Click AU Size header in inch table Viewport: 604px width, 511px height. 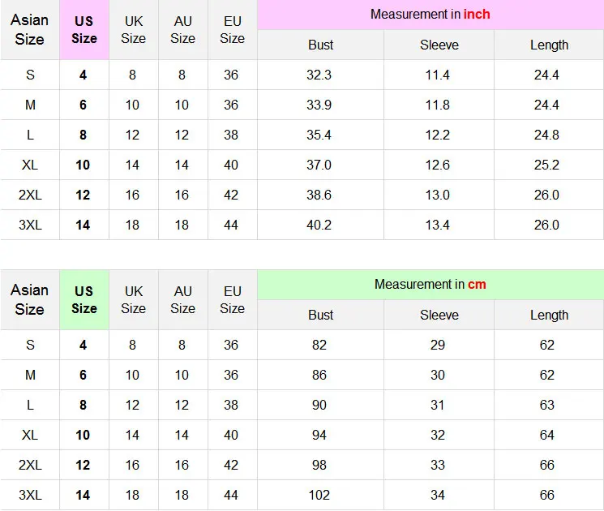[182, 30]
